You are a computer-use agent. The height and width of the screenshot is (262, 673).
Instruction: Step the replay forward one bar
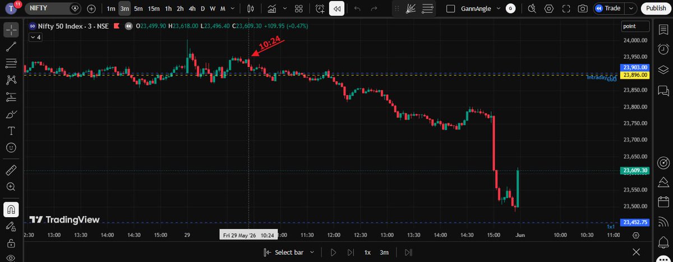point(351,252)
